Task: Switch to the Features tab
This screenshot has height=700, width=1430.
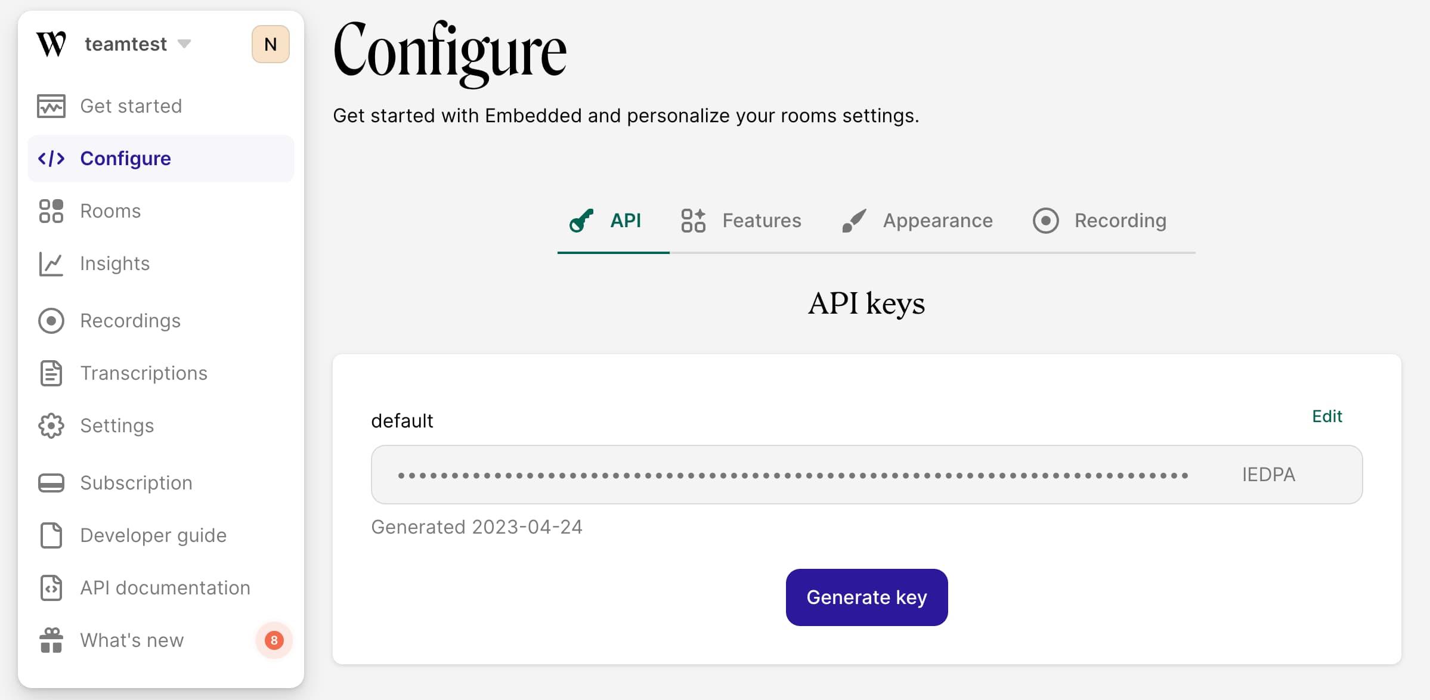Action: point(741,221)
